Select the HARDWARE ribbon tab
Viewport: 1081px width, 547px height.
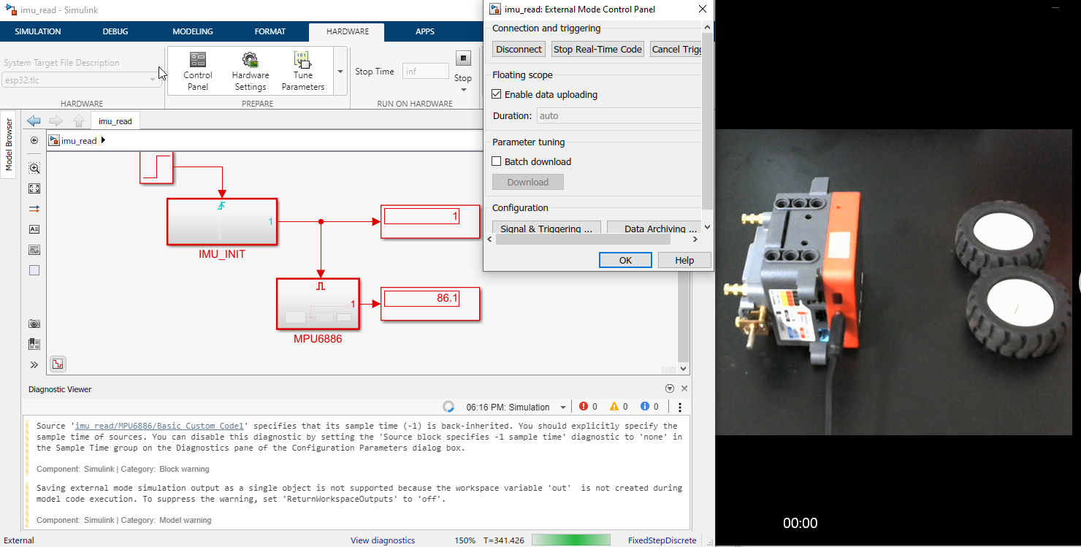pos(347,31)
